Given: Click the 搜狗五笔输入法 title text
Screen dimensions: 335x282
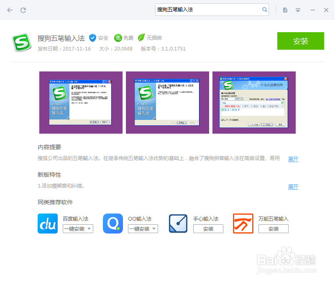Looking at the screenshot, I should coord(61,38).
